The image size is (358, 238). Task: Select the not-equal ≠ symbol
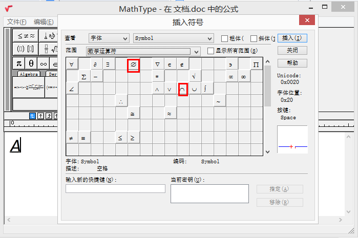[x=72, y=138]
